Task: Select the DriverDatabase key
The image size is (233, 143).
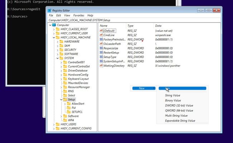Action: 77,71
